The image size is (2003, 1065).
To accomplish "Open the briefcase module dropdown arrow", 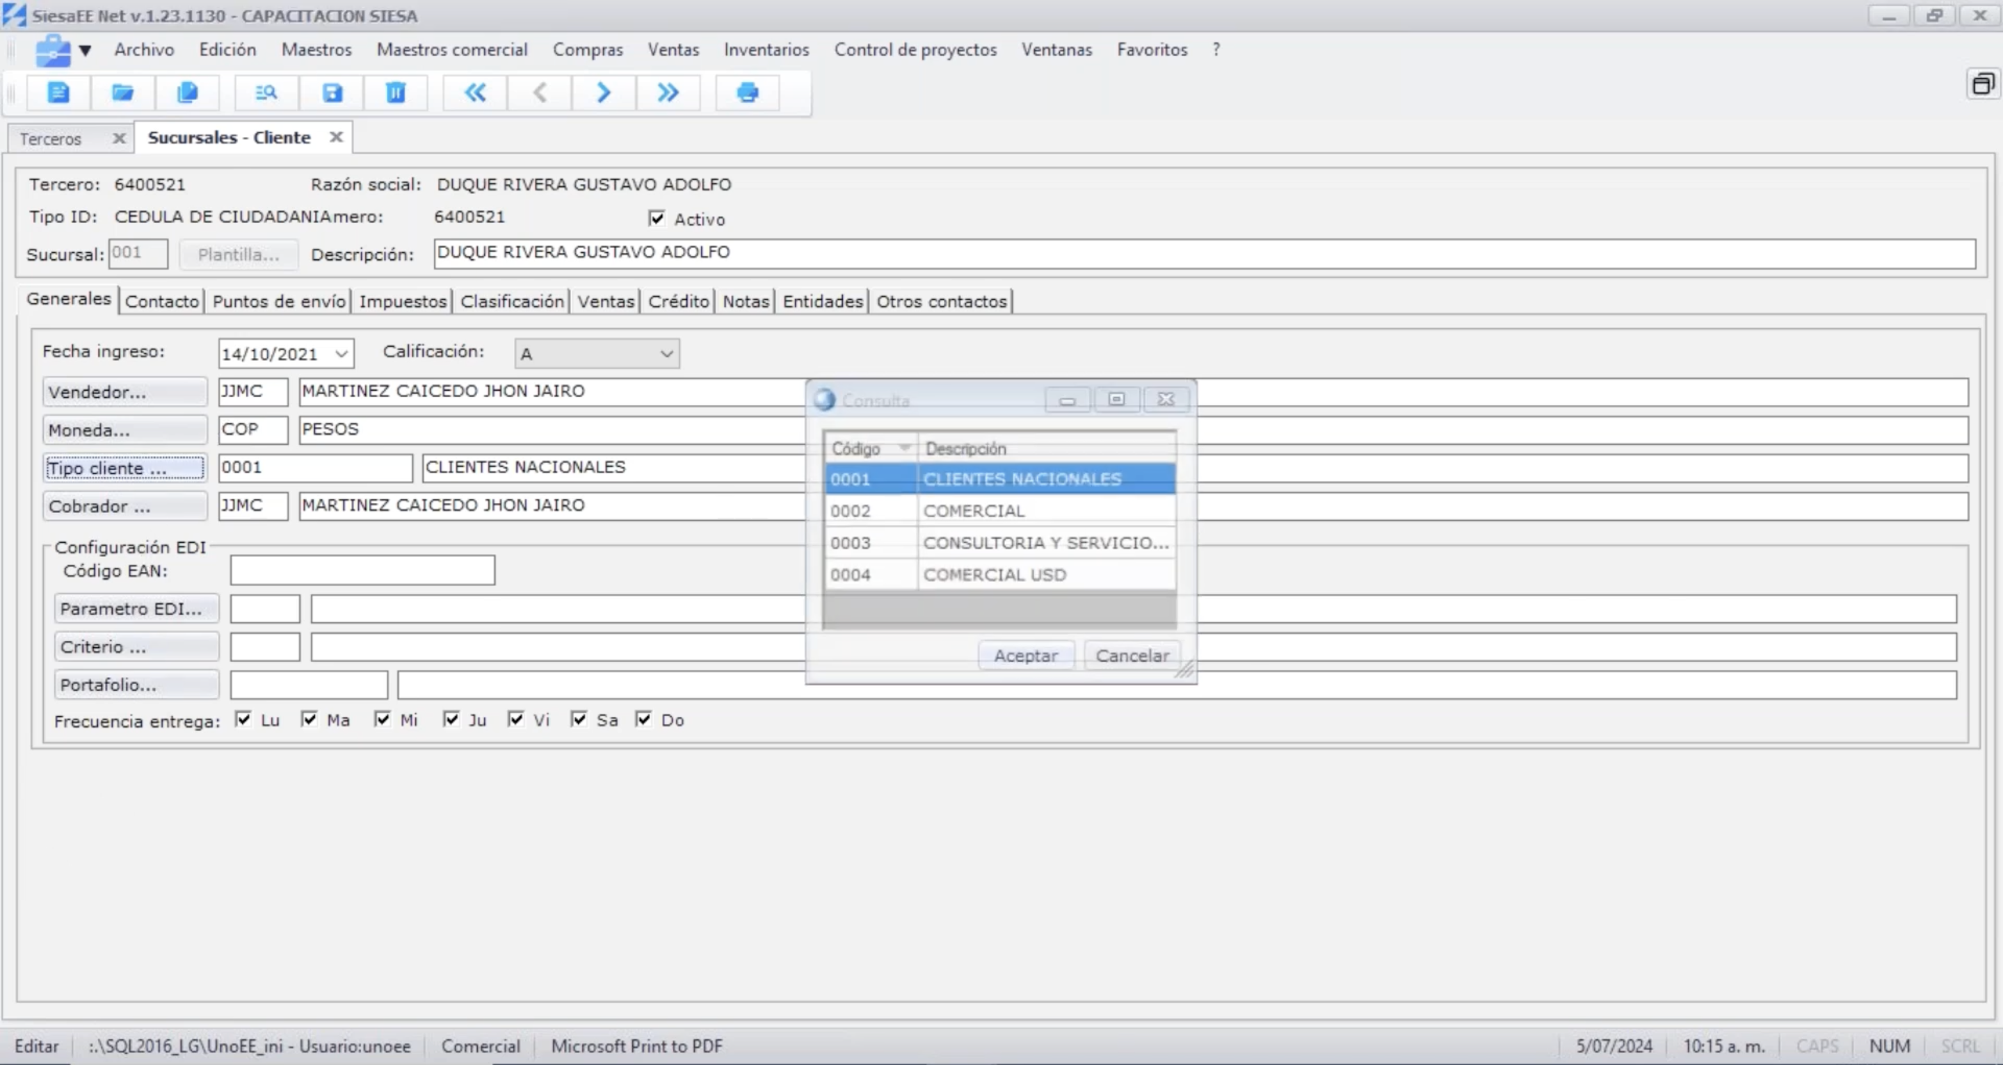I will (86, 51).
